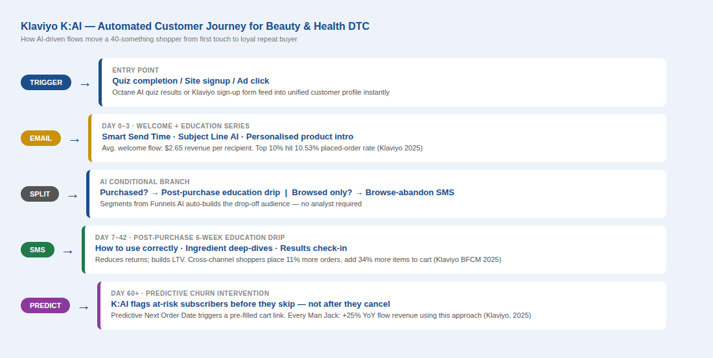Click the How to use correctly heading

tap(221, 248)
